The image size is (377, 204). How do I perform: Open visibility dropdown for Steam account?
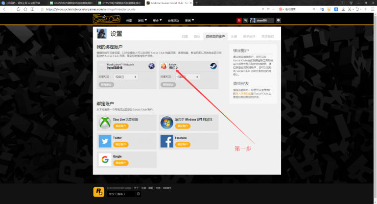(187, 77)
